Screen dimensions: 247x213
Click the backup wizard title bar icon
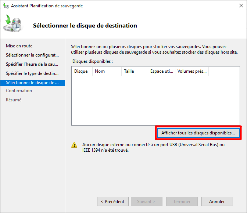pyautogui.click(x=6, y=6)
